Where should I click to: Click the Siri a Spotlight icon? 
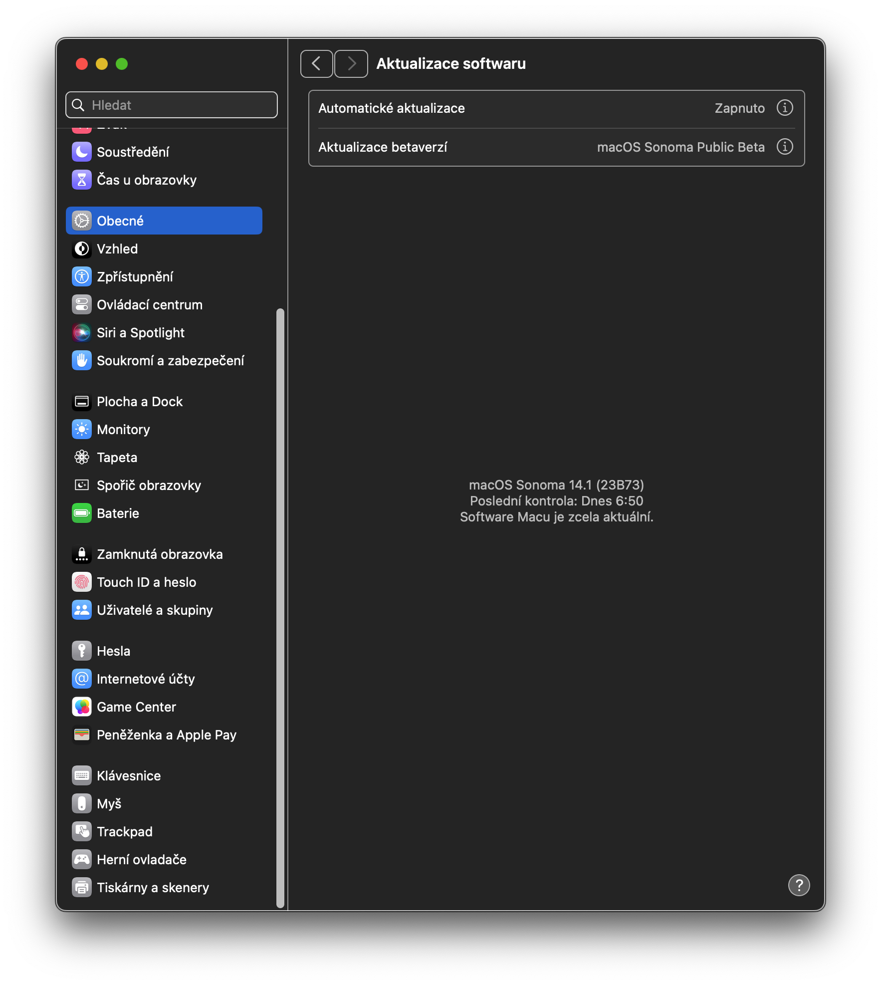tap(82, 332)
